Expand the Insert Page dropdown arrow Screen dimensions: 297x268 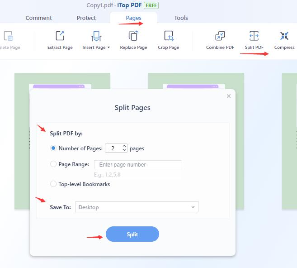(108, 48)
